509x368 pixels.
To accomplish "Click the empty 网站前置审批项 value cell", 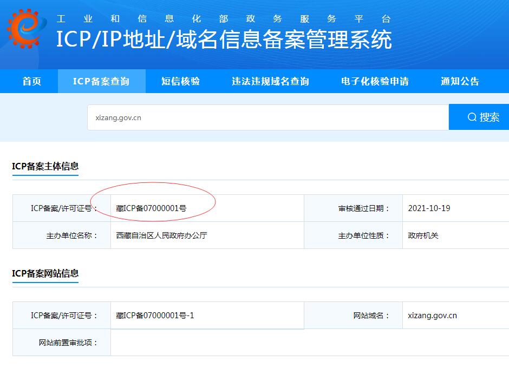I will [309, 342].
